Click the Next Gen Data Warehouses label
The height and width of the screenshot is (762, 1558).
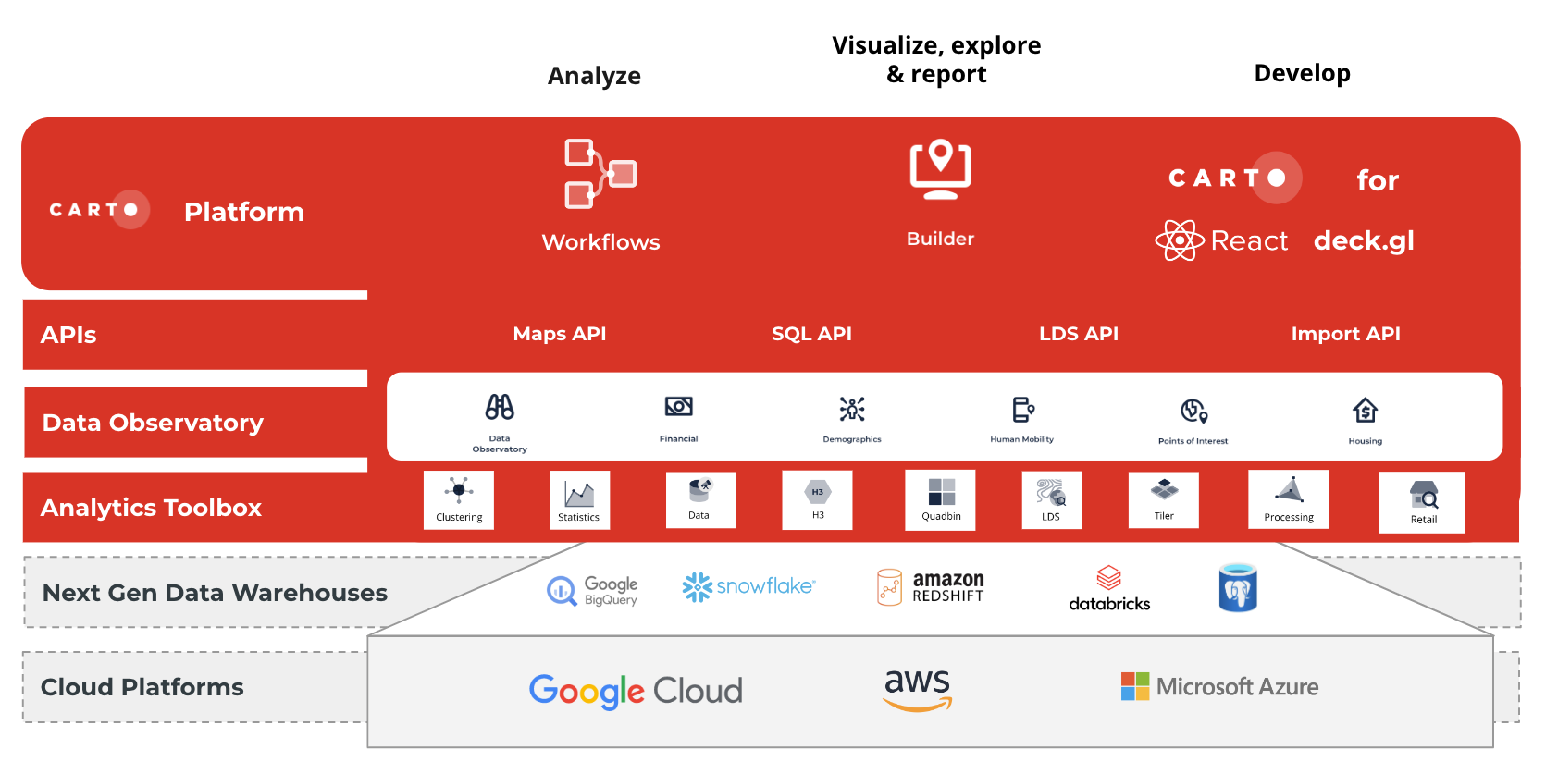tap(215, 593)
